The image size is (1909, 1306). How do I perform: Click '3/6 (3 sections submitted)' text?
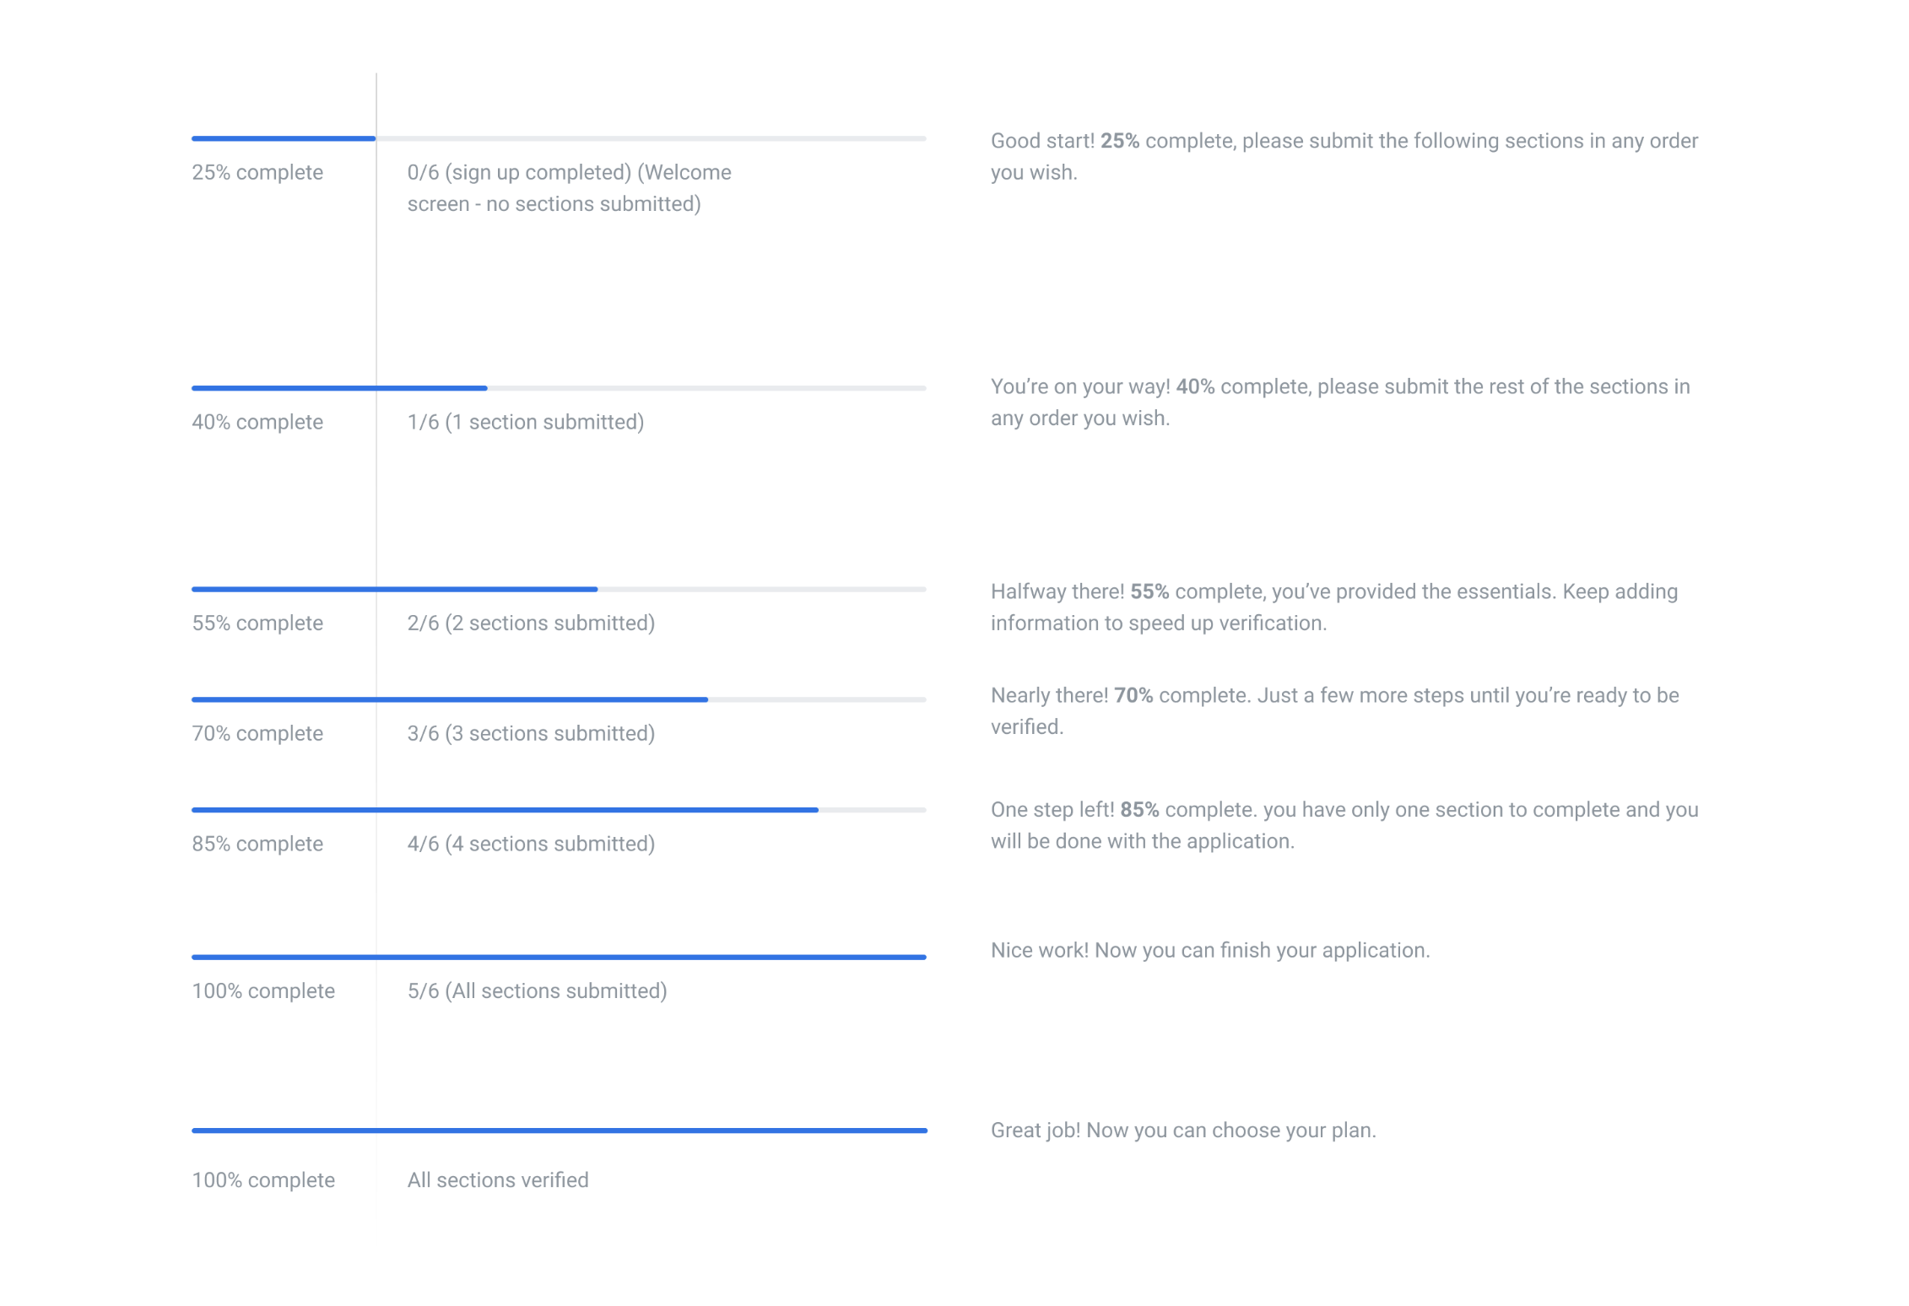click(531, 734)
